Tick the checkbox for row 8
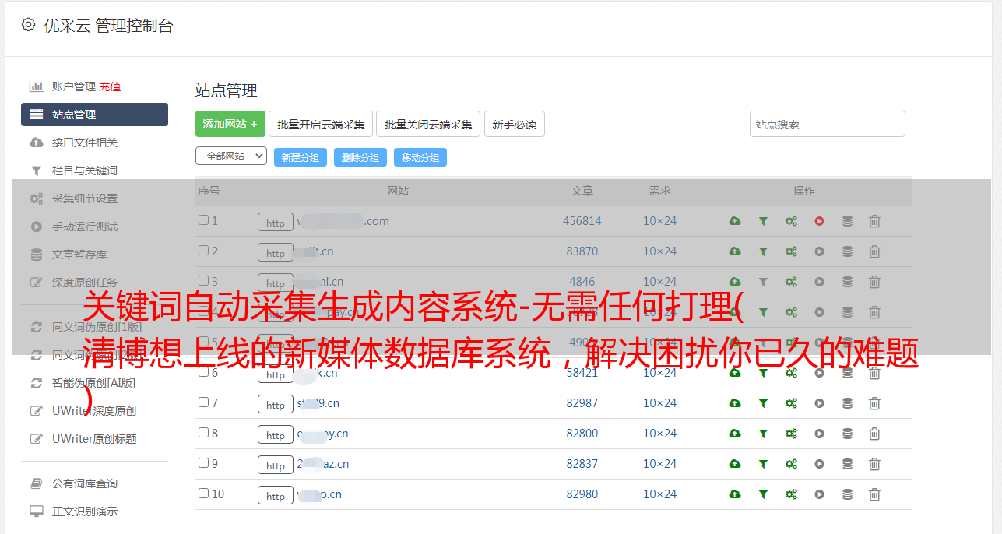This screenshot has height=534, width=1002. [203, 433]
